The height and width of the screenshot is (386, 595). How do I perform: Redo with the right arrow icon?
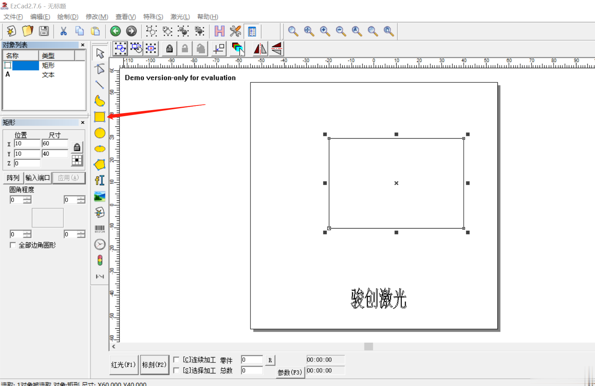(131, 31)
